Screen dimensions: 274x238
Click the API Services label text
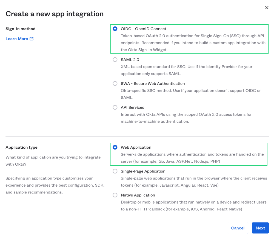[x=132, y=107]
